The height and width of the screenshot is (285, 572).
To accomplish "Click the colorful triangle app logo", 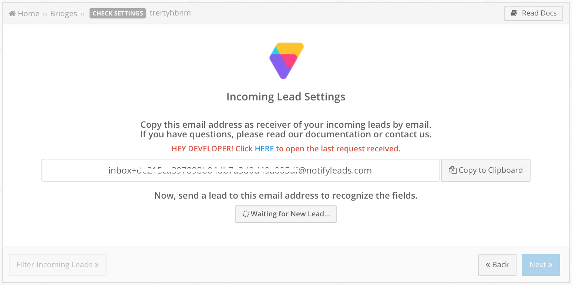I will coord(286,61).
